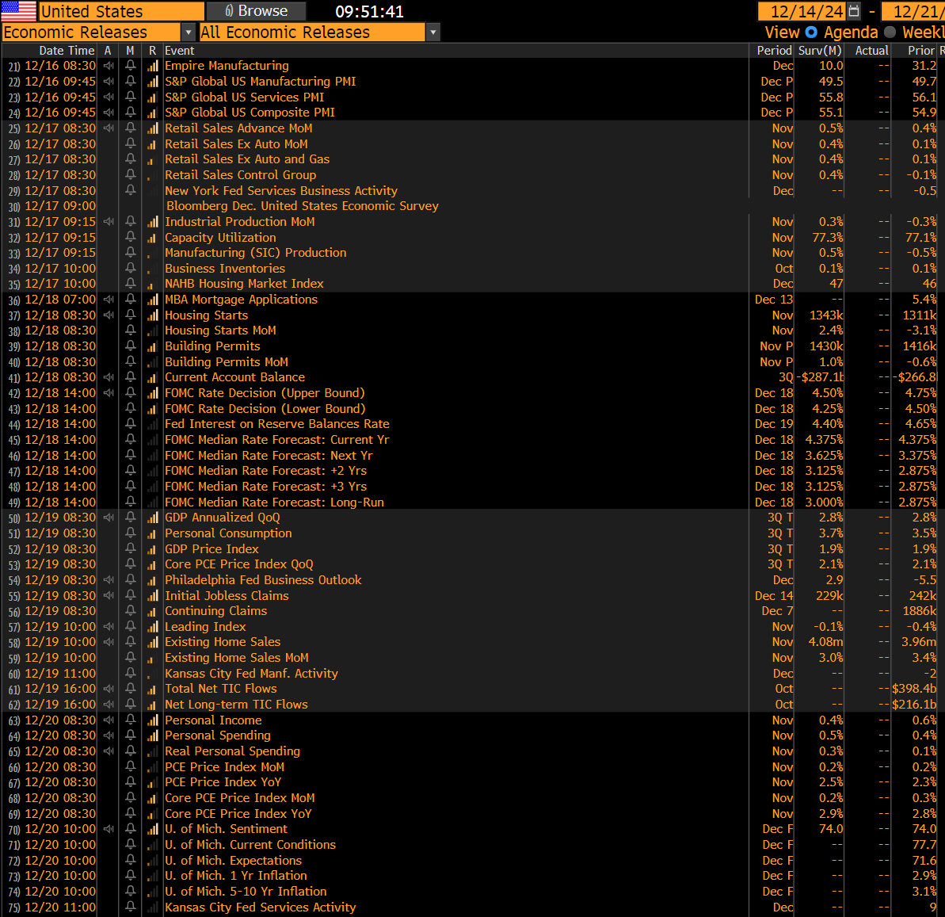Open the Fed Interest on Reserve Balances Rate event
This screenshot has width=945, height=917.
click(277, 424)
